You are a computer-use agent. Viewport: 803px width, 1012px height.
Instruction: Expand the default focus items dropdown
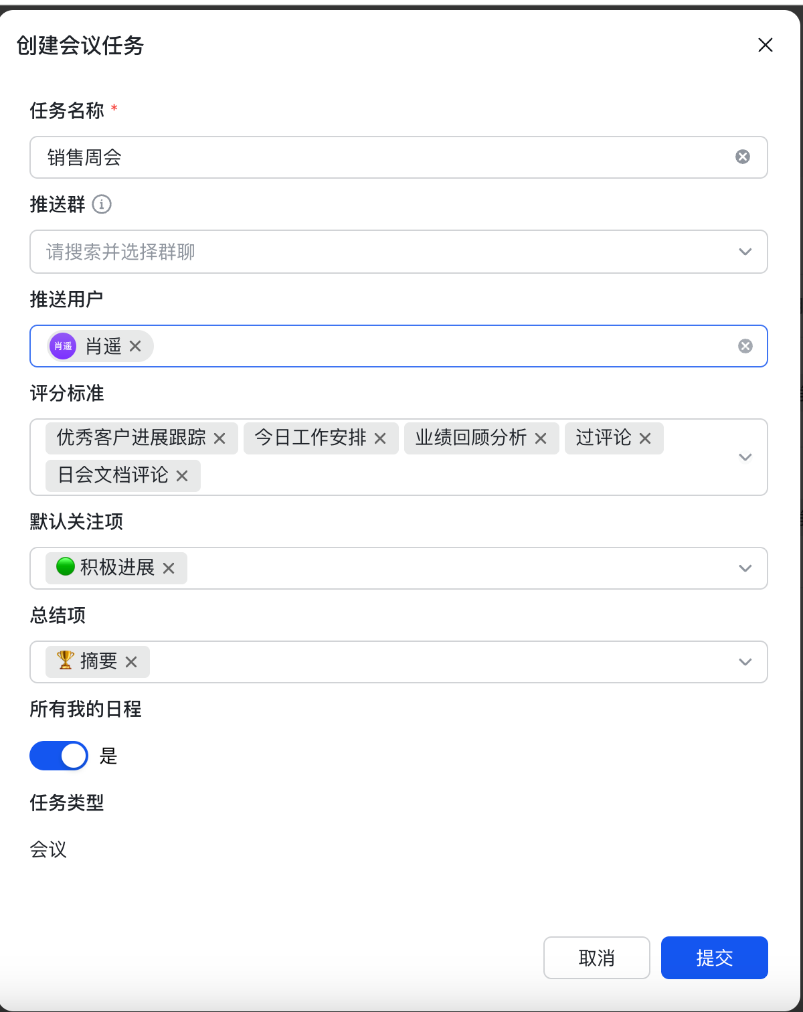(745, 568)
